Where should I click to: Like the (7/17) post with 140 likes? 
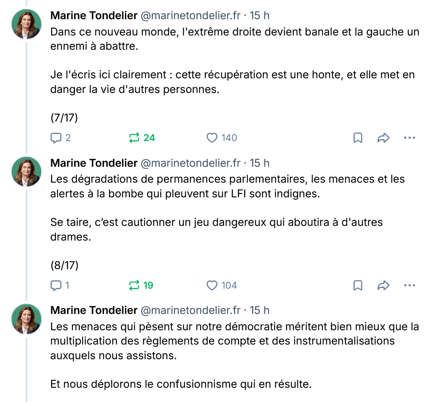coord(212,138)
